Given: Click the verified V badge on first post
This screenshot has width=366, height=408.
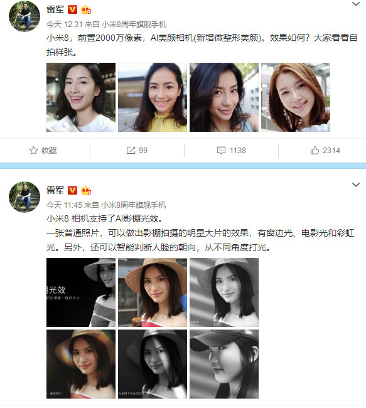Looking at the screenshot, I should [72, 9].
